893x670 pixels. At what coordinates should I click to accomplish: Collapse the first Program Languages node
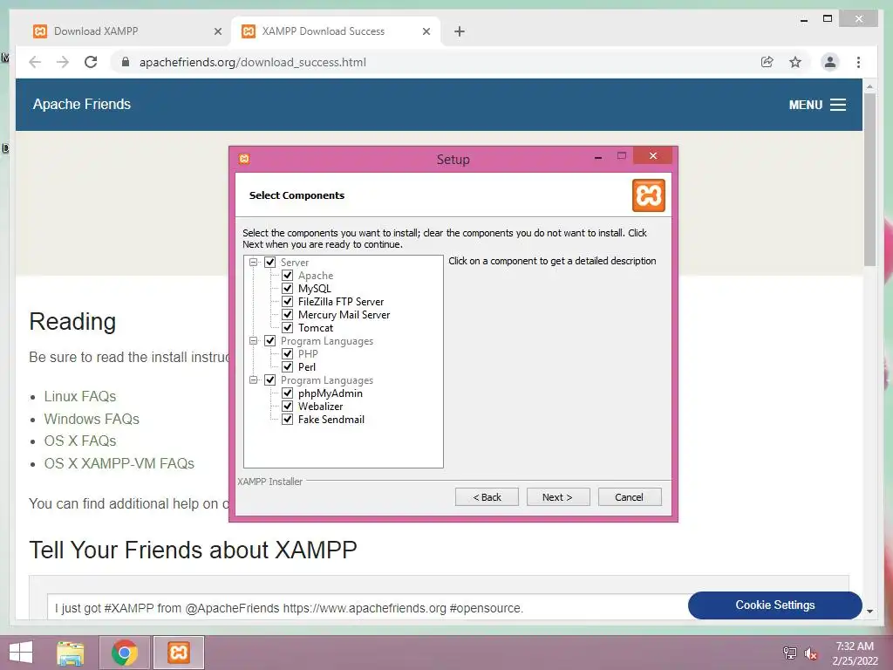[254, 341]
